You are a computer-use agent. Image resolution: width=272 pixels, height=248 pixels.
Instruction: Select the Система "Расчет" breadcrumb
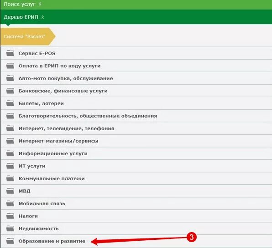coord(28,36)
